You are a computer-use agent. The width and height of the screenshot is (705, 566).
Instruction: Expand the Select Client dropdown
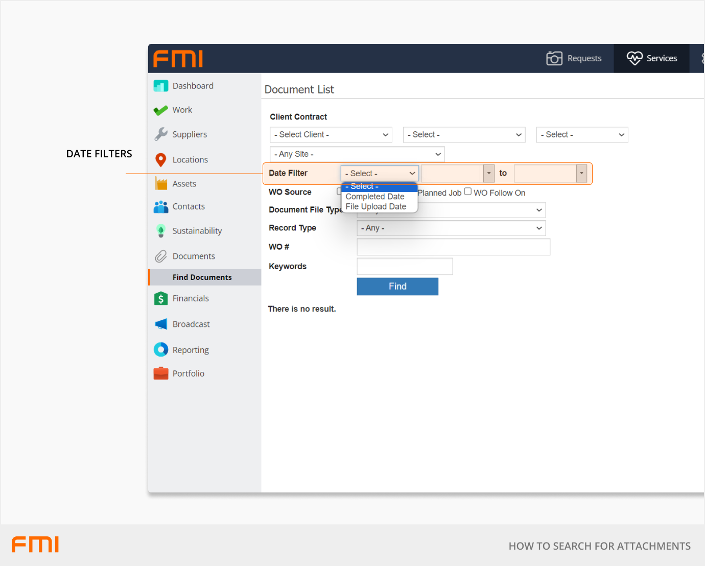click(x=331, y=135)
